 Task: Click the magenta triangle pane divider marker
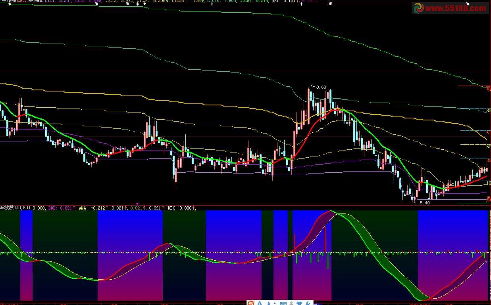click(137, 204)
